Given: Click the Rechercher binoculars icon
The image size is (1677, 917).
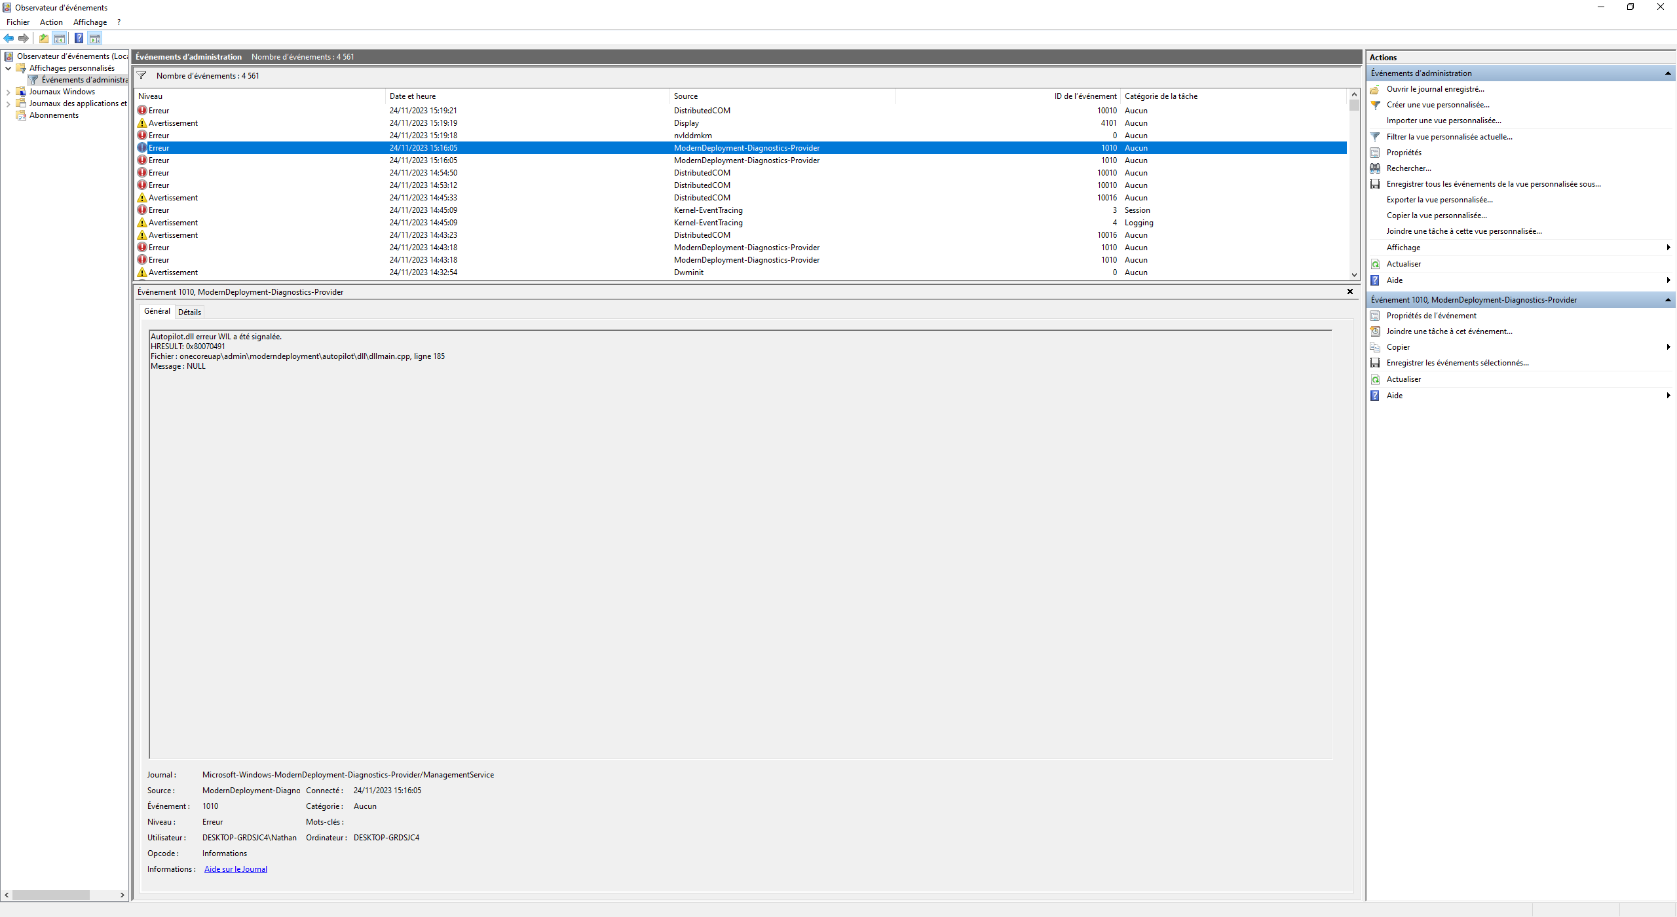Looking at the screenshot, I should (1375, 168).
